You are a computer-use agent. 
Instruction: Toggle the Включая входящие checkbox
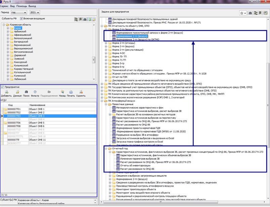pos(22,18)
